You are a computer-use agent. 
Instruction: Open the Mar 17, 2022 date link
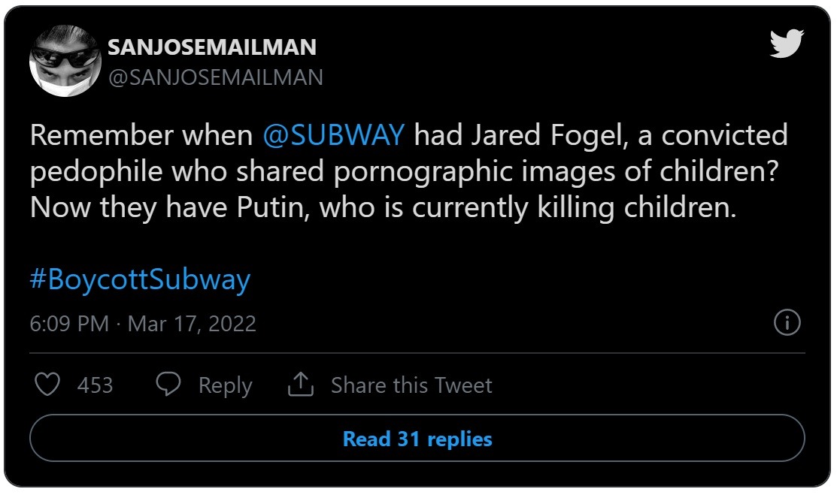pos(192,324)
